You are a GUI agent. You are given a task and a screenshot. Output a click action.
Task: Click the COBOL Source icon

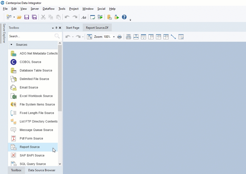(13, 62)
